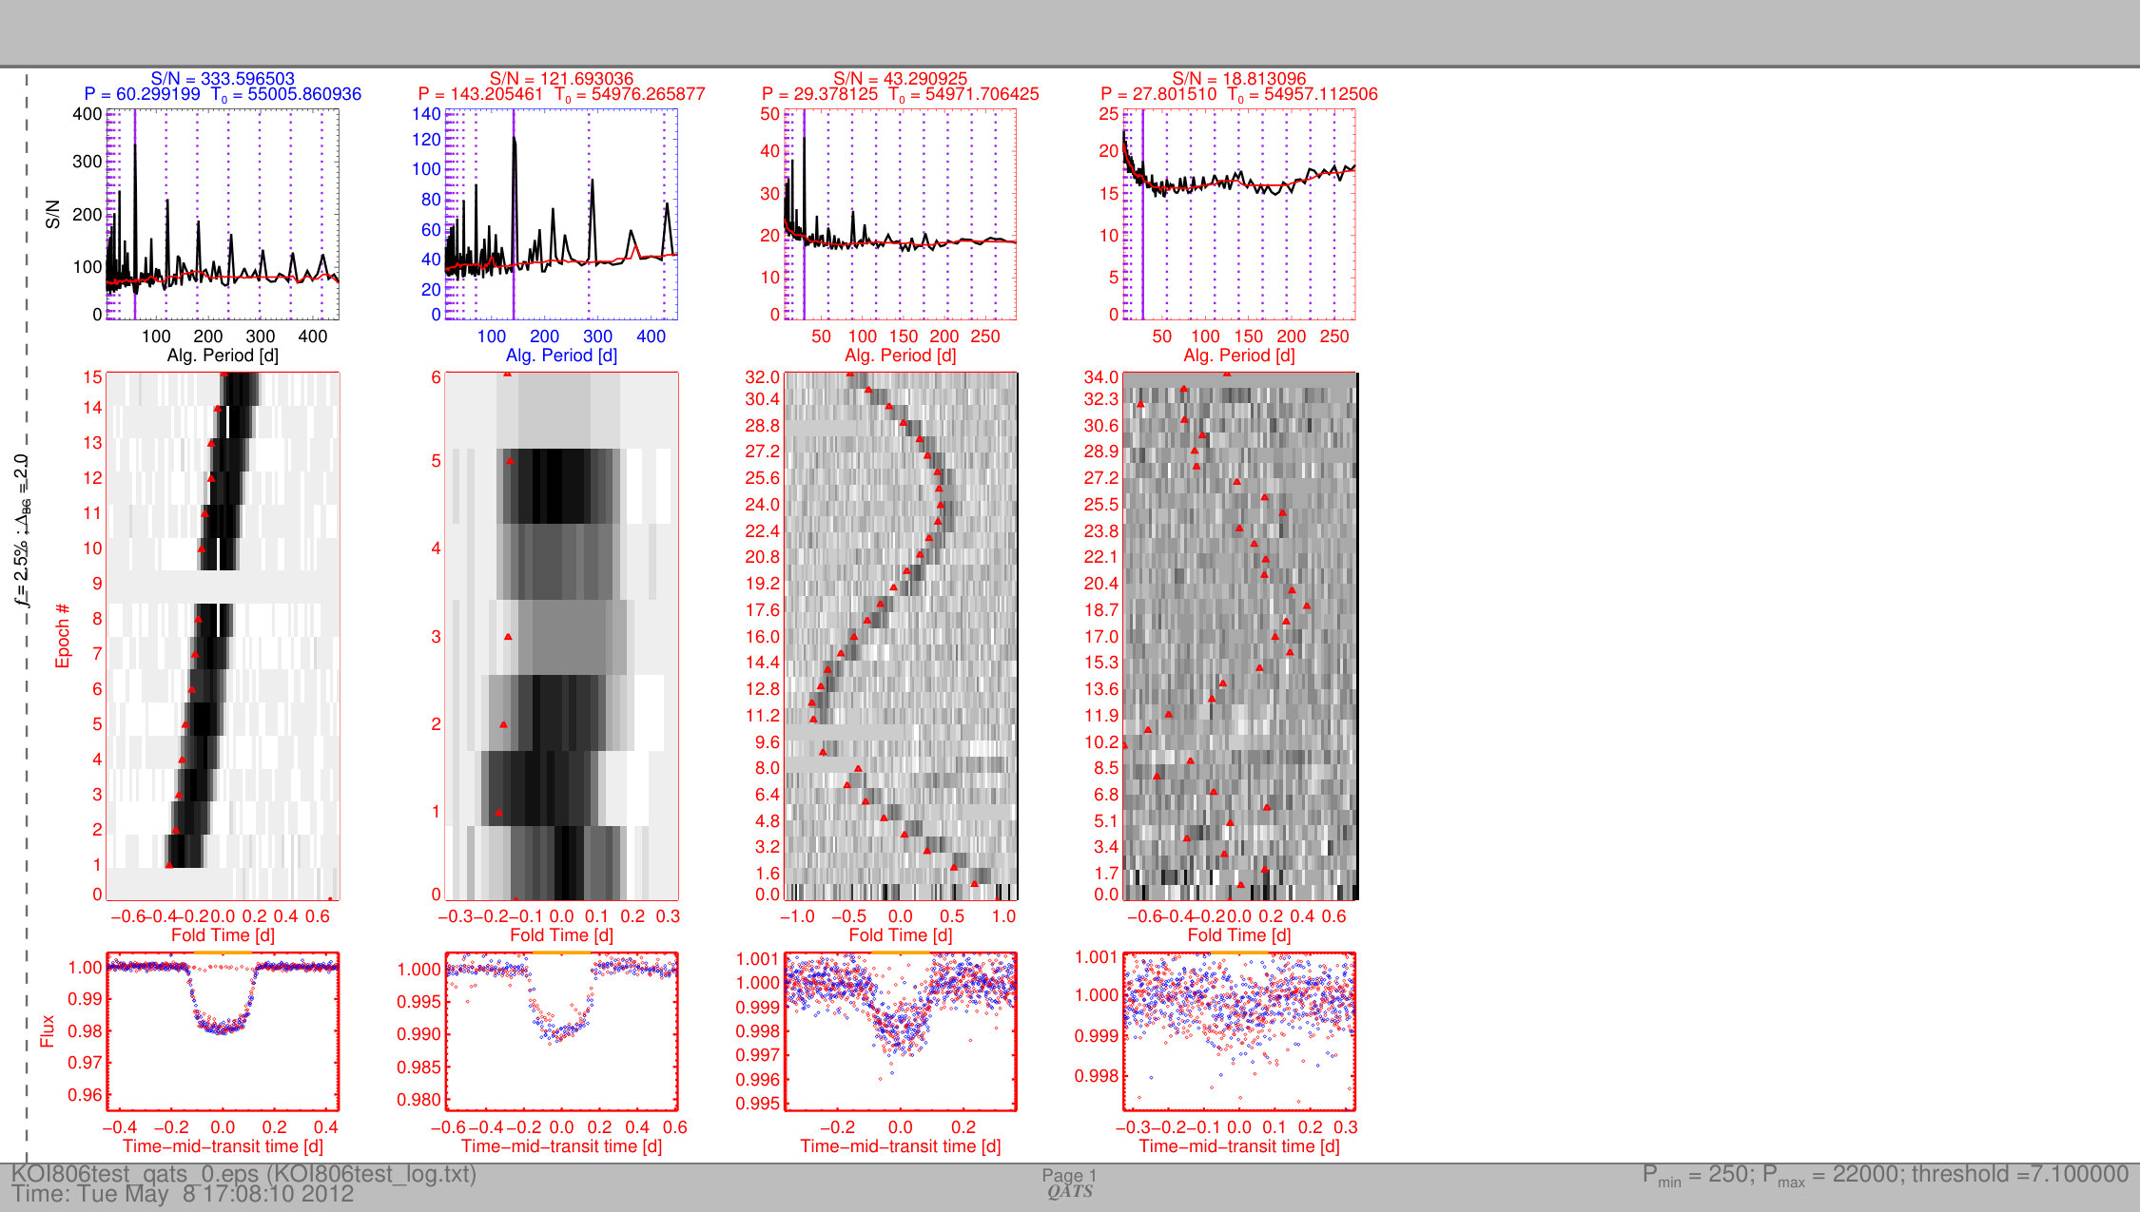Select the red title S/N = 121.693036
Screen dimensions: 2140x1212
(x=561, y=79)
